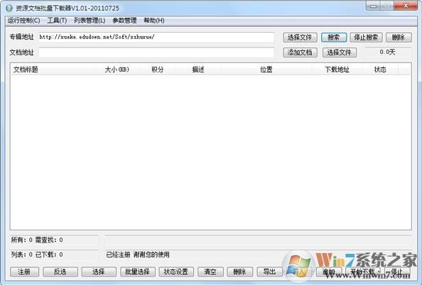This screenshot has width=422, height=285.
Task: Focus the 专辑地址 URL input field
Action: [156, 37]
